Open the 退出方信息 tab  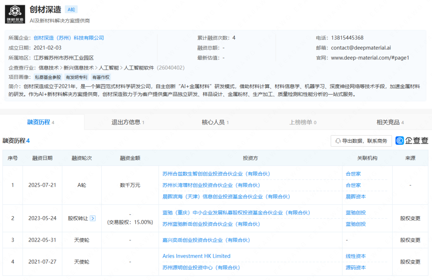128,122
